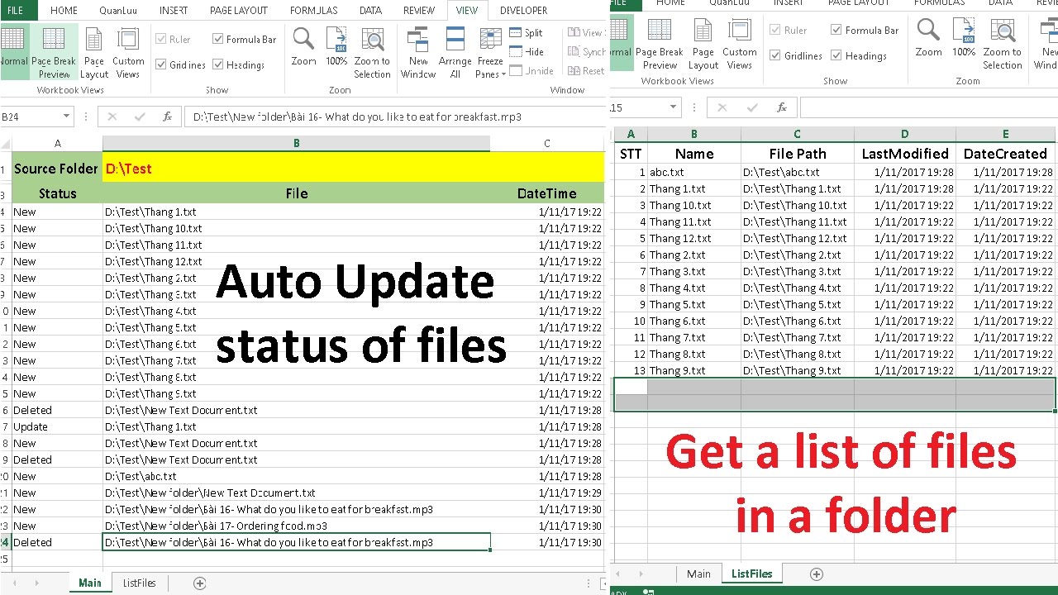Open the Zoom dialog in right window
This screenshot has height=595, width=1058.
(928, 38)
